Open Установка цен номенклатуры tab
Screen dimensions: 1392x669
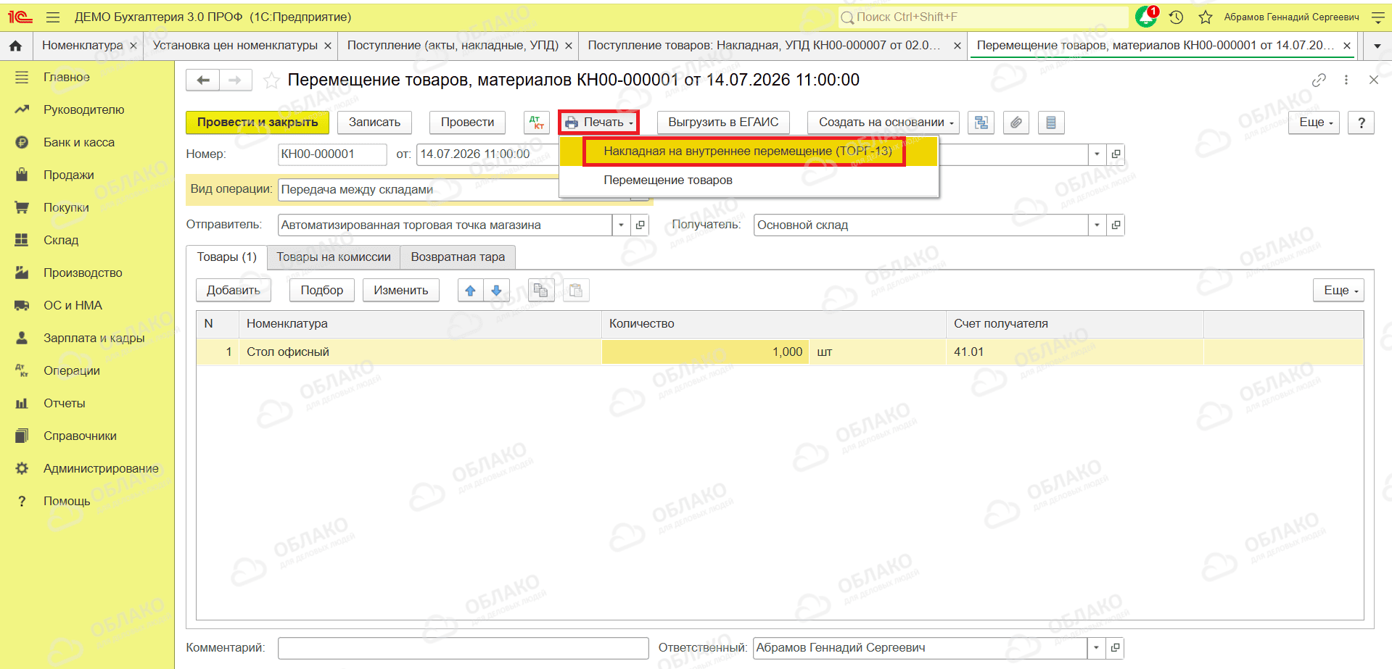236,46
